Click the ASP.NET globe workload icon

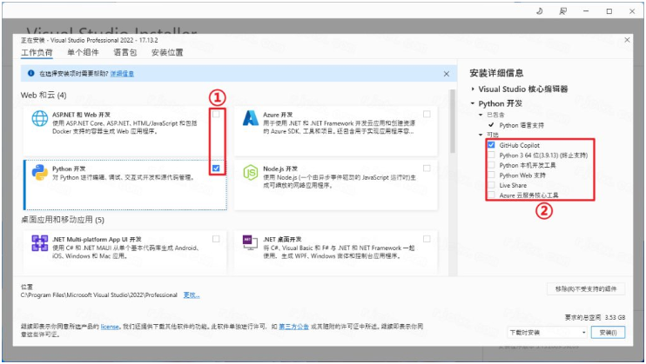pos(40,118)
